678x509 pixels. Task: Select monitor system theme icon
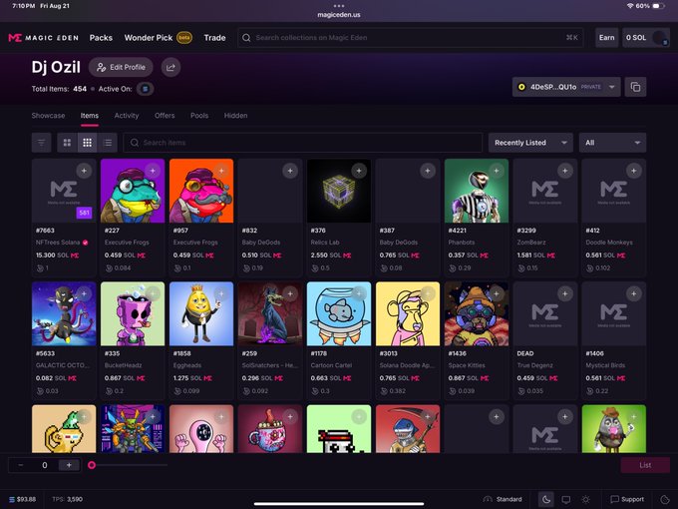[566, 499]
